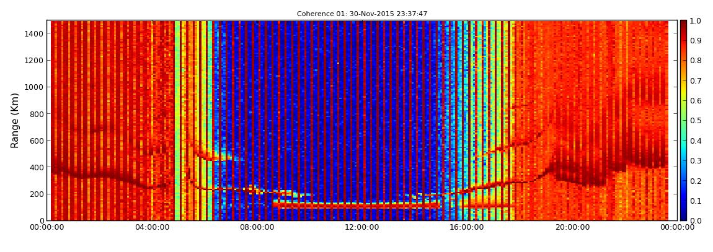Viewport: 713px width, 252px height.
Task: Click the 1400 range axis tick label
Action: [x=35, y=33]
